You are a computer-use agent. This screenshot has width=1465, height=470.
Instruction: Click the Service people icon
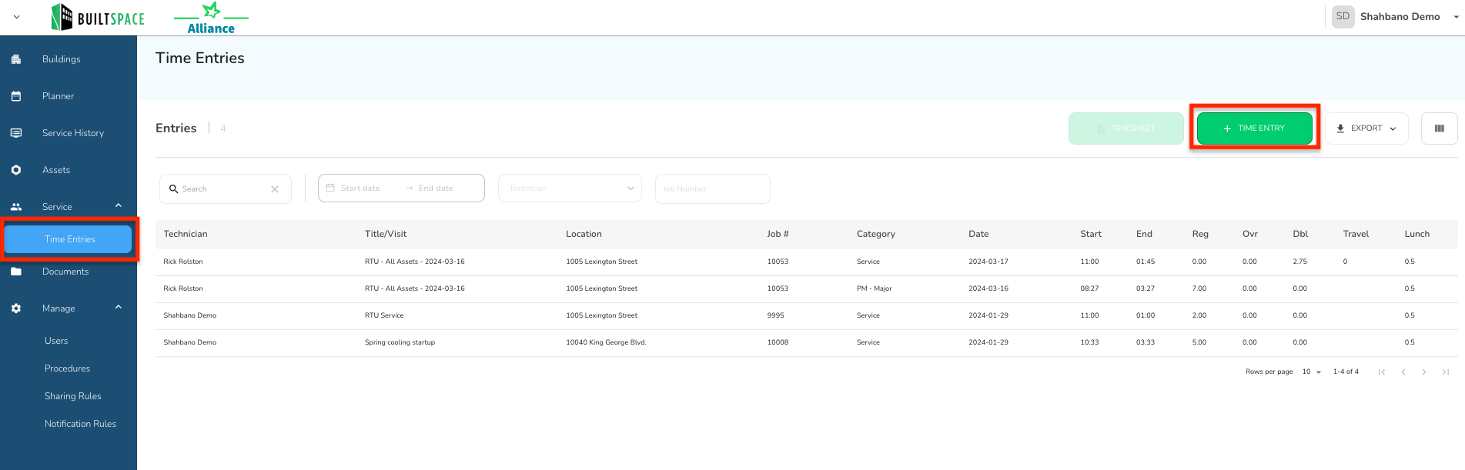(16, 207)
